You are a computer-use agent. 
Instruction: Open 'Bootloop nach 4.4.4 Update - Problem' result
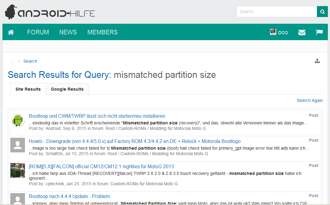coord(69,196)
